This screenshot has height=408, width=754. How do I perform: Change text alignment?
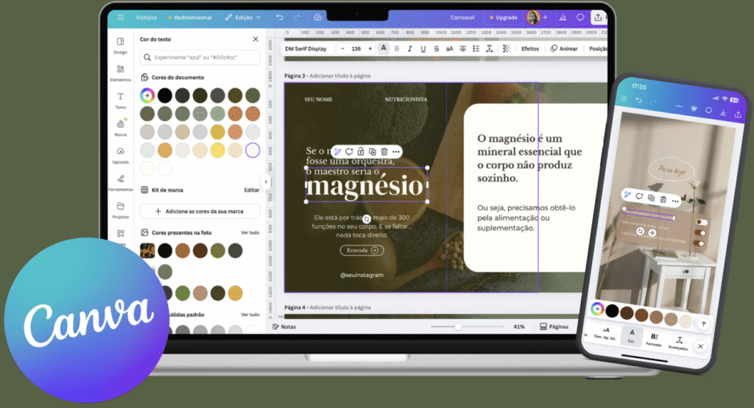click(x=462, y=49)
